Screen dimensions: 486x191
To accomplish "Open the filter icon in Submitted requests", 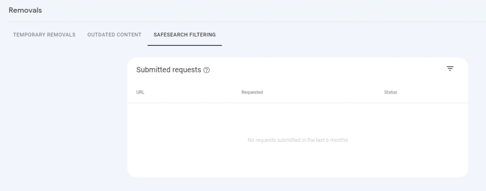I will coord(450,69).
